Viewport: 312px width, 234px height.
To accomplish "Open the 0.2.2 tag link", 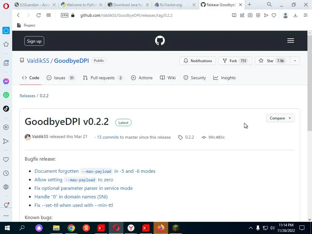I will [x=186, y=137].
